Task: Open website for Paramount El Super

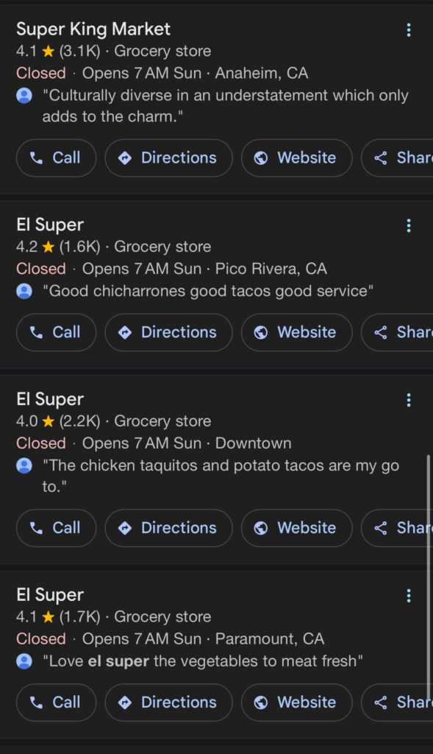Action: pos(297,702)
